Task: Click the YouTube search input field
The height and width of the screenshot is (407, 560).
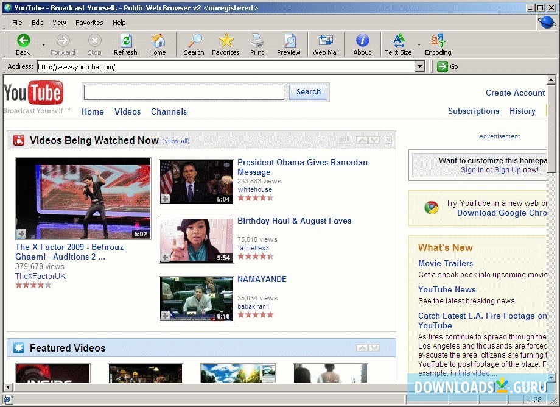Action: coord(184,93)
